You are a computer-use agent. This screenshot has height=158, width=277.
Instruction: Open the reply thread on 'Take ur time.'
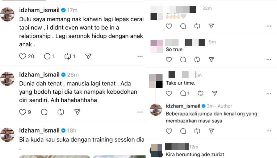click(x=183, y=93)
